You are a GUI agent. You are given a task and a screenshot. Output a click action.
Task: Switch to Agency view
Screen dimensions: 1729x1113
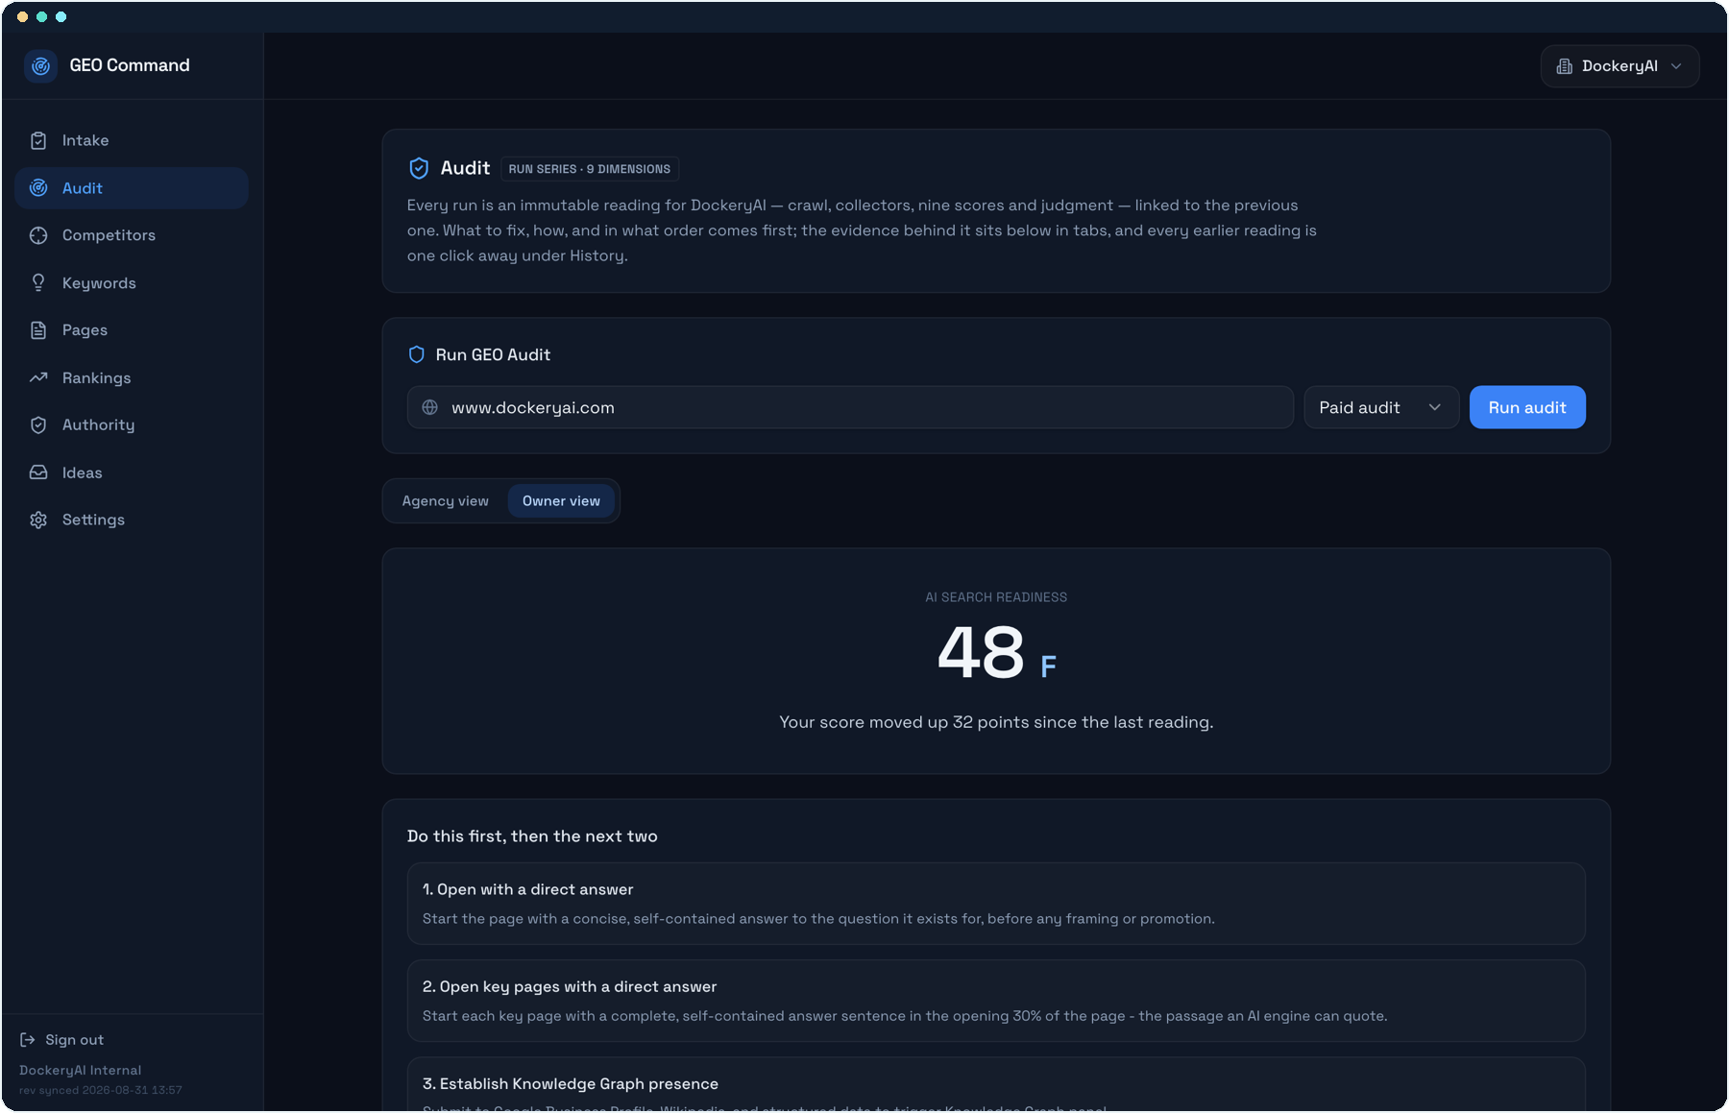click(446, 501)
